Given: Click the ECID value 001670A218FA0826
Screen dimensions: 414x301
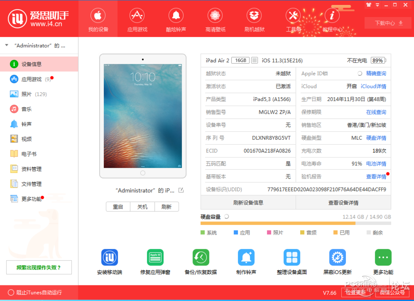Looking at the screenshot, I should (267, 151).
